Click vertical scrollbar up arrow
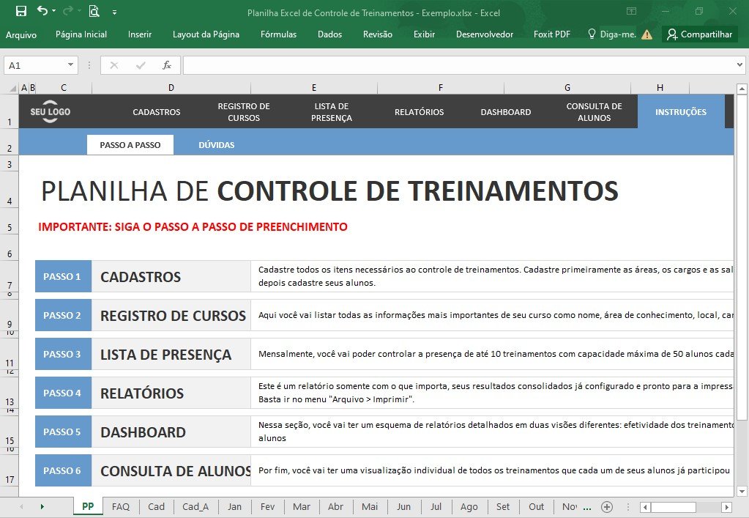The width and height of the screenshot is (749, 518). point(742,89)
